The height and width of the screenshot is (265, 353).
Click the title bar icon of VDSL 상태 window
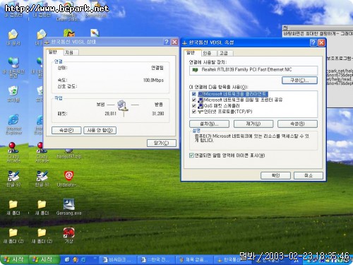[x=47, y=42]
